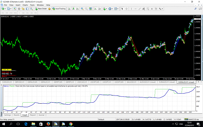The height and width of the screenshot is (127, 203).
Task: Select the Fibonacci Retracement tool
Action: pos(148,9)
